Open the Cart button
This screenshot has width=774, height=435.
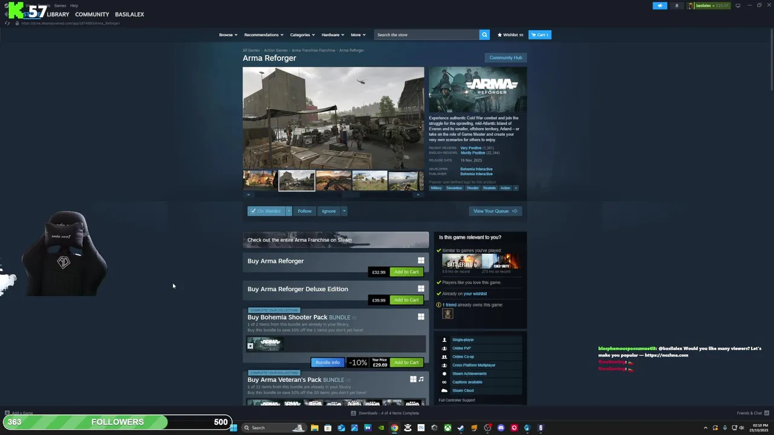pyautogui.click(x=539, y=34)
